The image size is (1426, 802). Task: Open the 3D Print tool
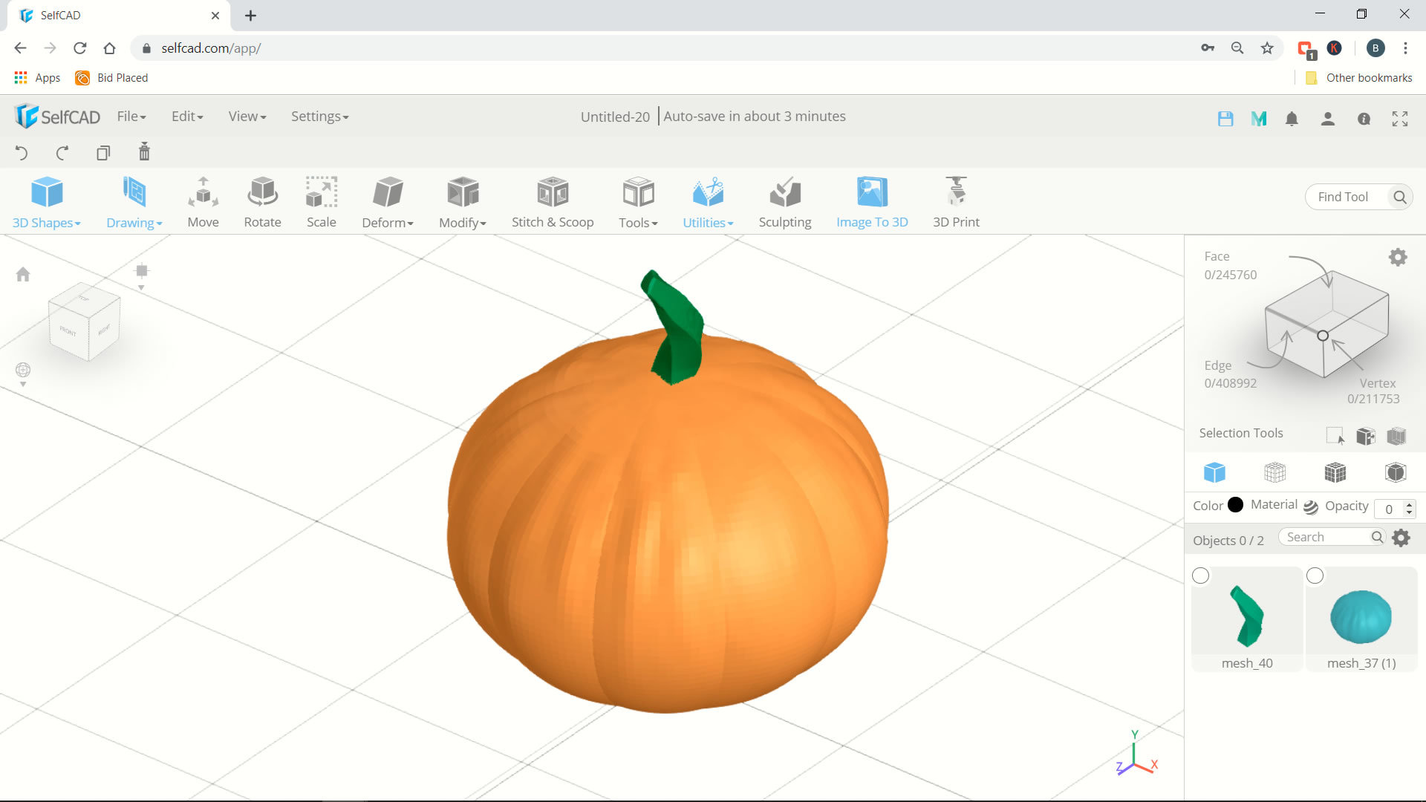click(x=955, y=200)
